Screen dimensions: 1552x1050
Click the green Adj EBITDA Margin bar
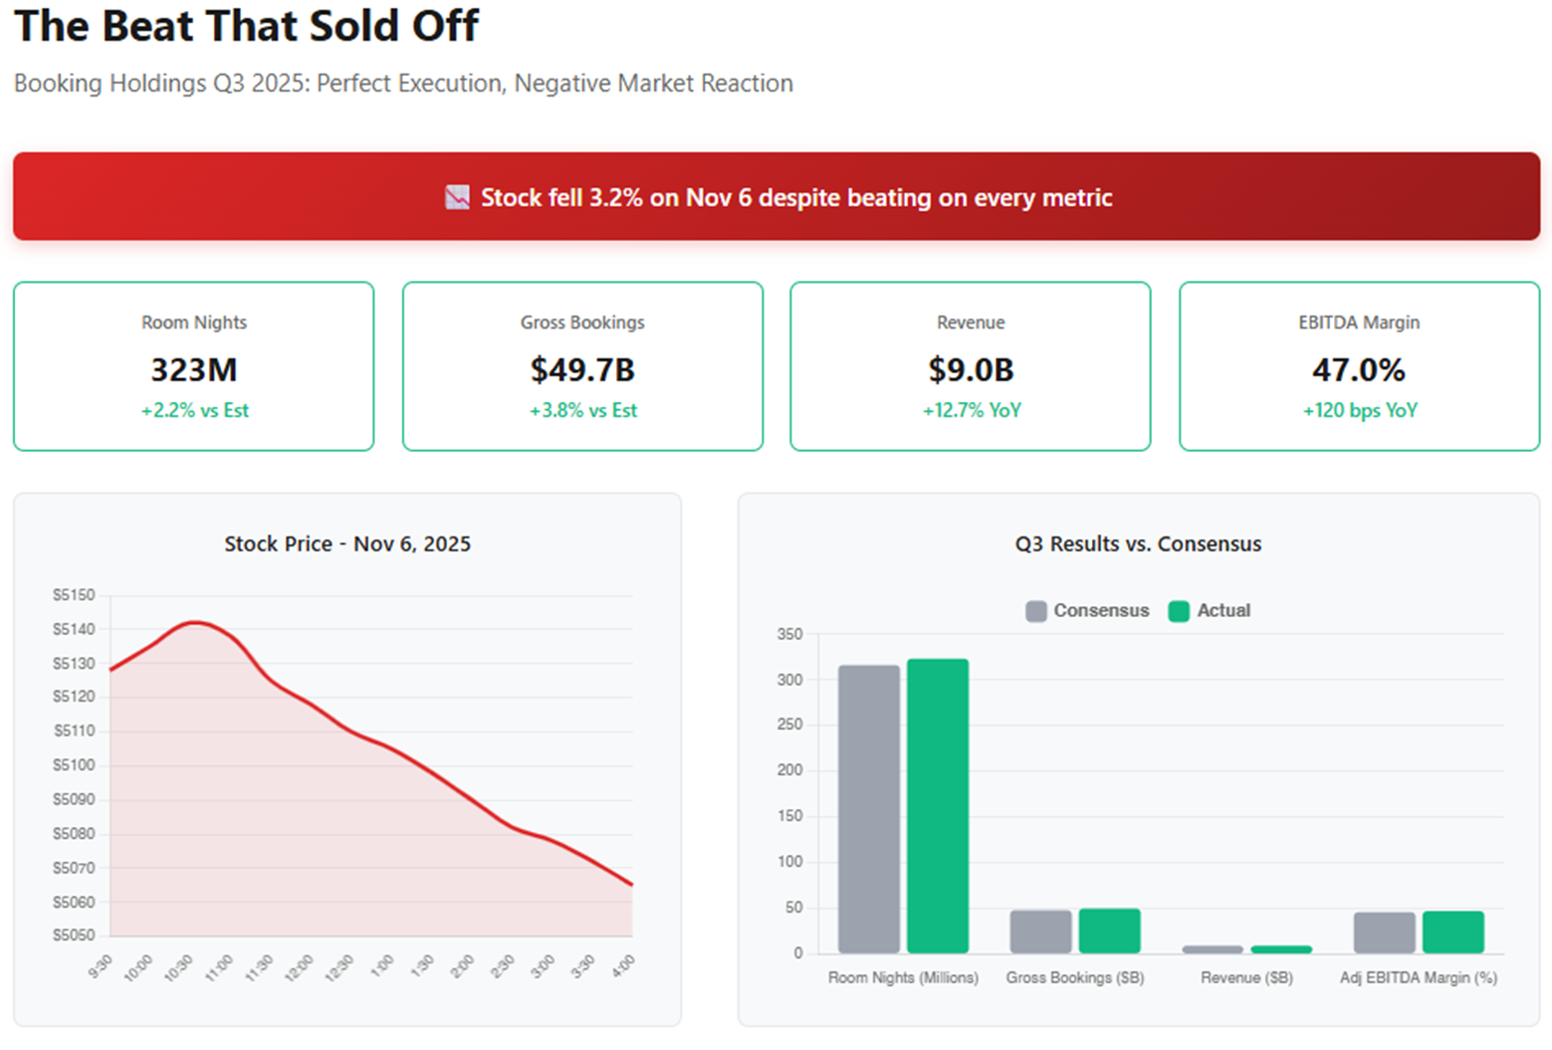pos(1453,933)
